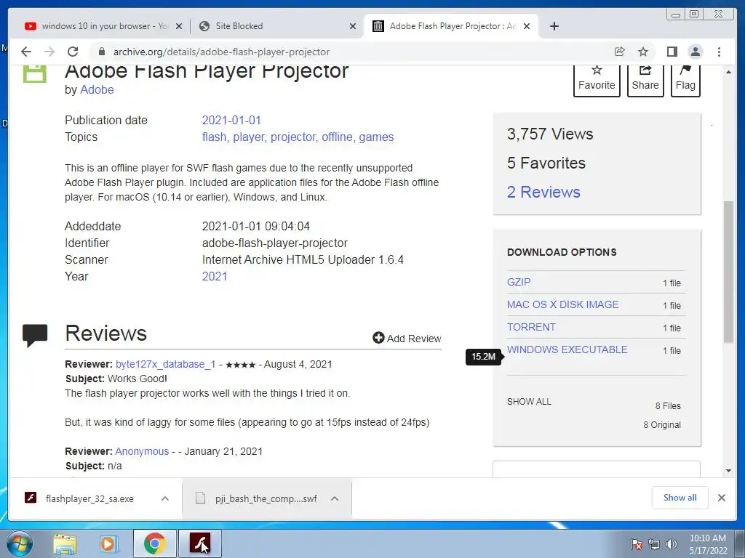This screenshot has width=745, height=558.
Task: Open the offline topic link
Action: coord(337,137)
